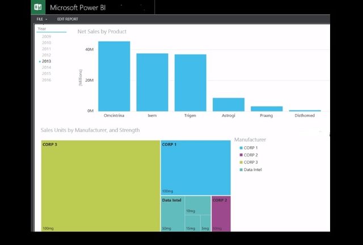Click the CORP 2 legend label
This screenshot has height=245, width=363.
pos(251,155)
